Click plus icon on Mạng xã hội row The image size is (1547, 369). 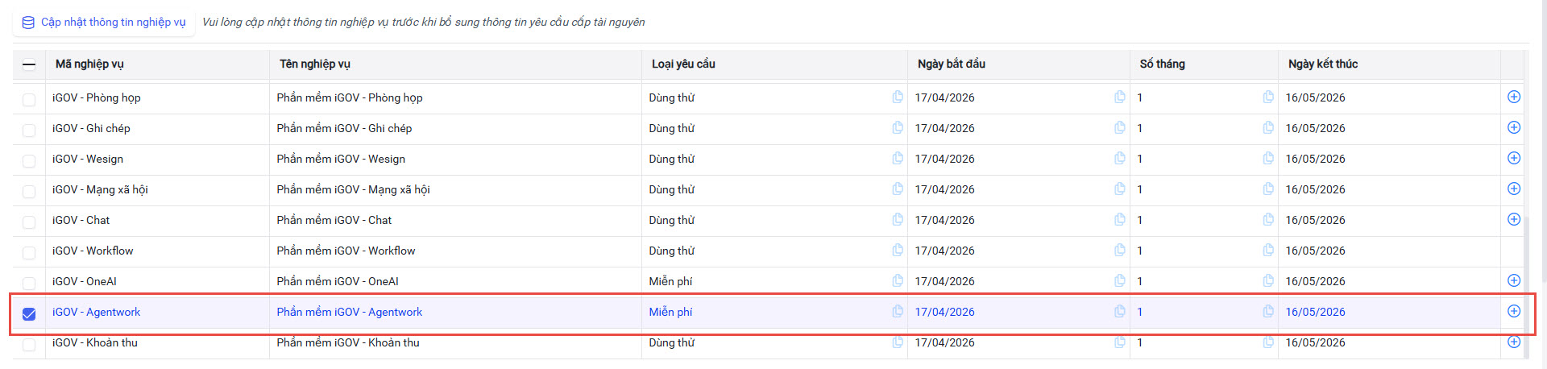coord(1514,189)
